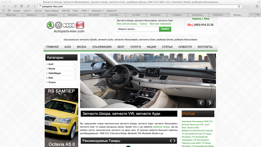Open a new tab with plus icon
Screen dimensions: 261x147
click(252, 15)
